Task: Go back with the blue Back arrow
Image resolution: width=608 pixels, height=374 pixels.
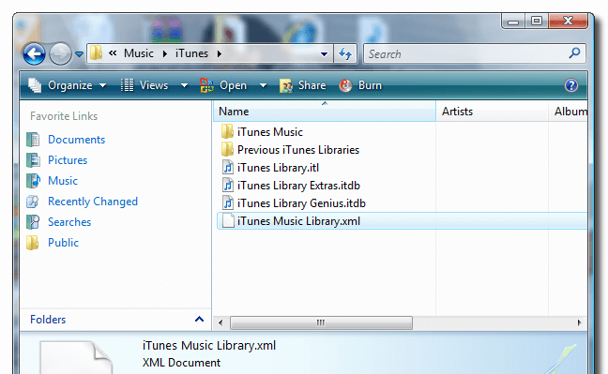Action: tap(34, 53)
